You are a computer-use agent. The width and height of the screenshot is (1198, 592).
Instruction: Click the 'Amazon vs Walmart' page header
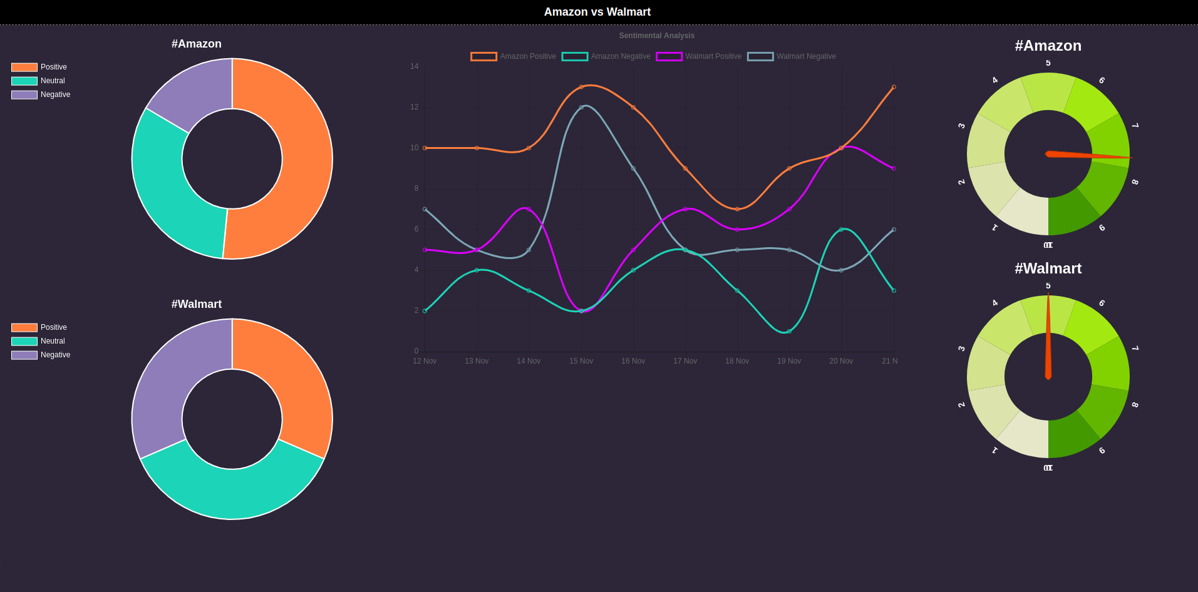point(597,12)
